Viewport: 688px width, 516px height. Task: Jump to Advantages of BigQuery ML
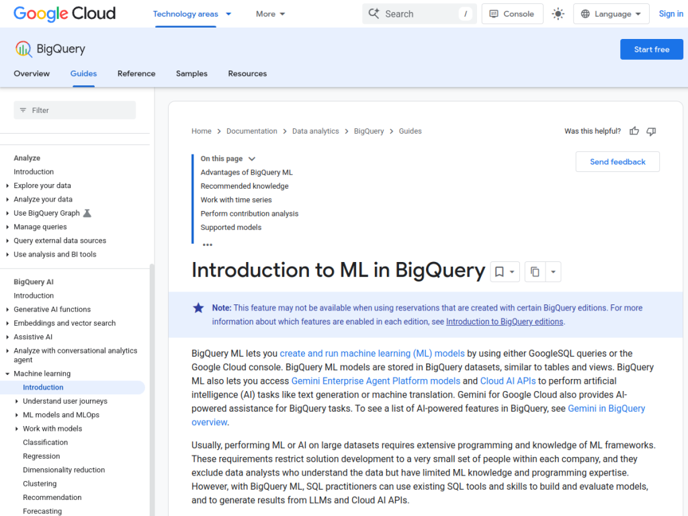(x=246, y=173)
